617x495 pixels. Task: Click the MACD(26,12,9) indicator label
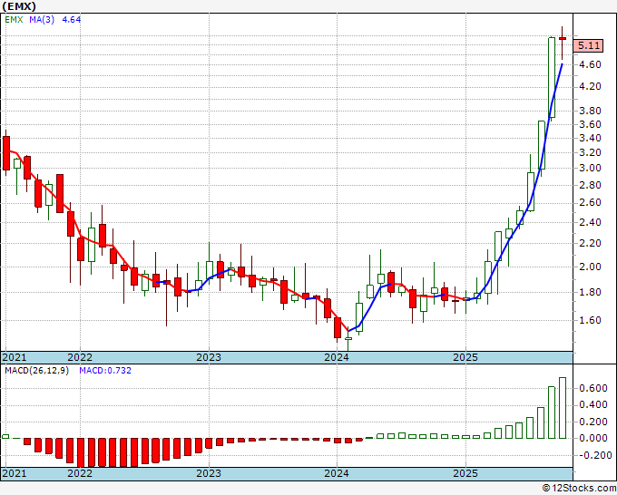[x=36, y=371]
